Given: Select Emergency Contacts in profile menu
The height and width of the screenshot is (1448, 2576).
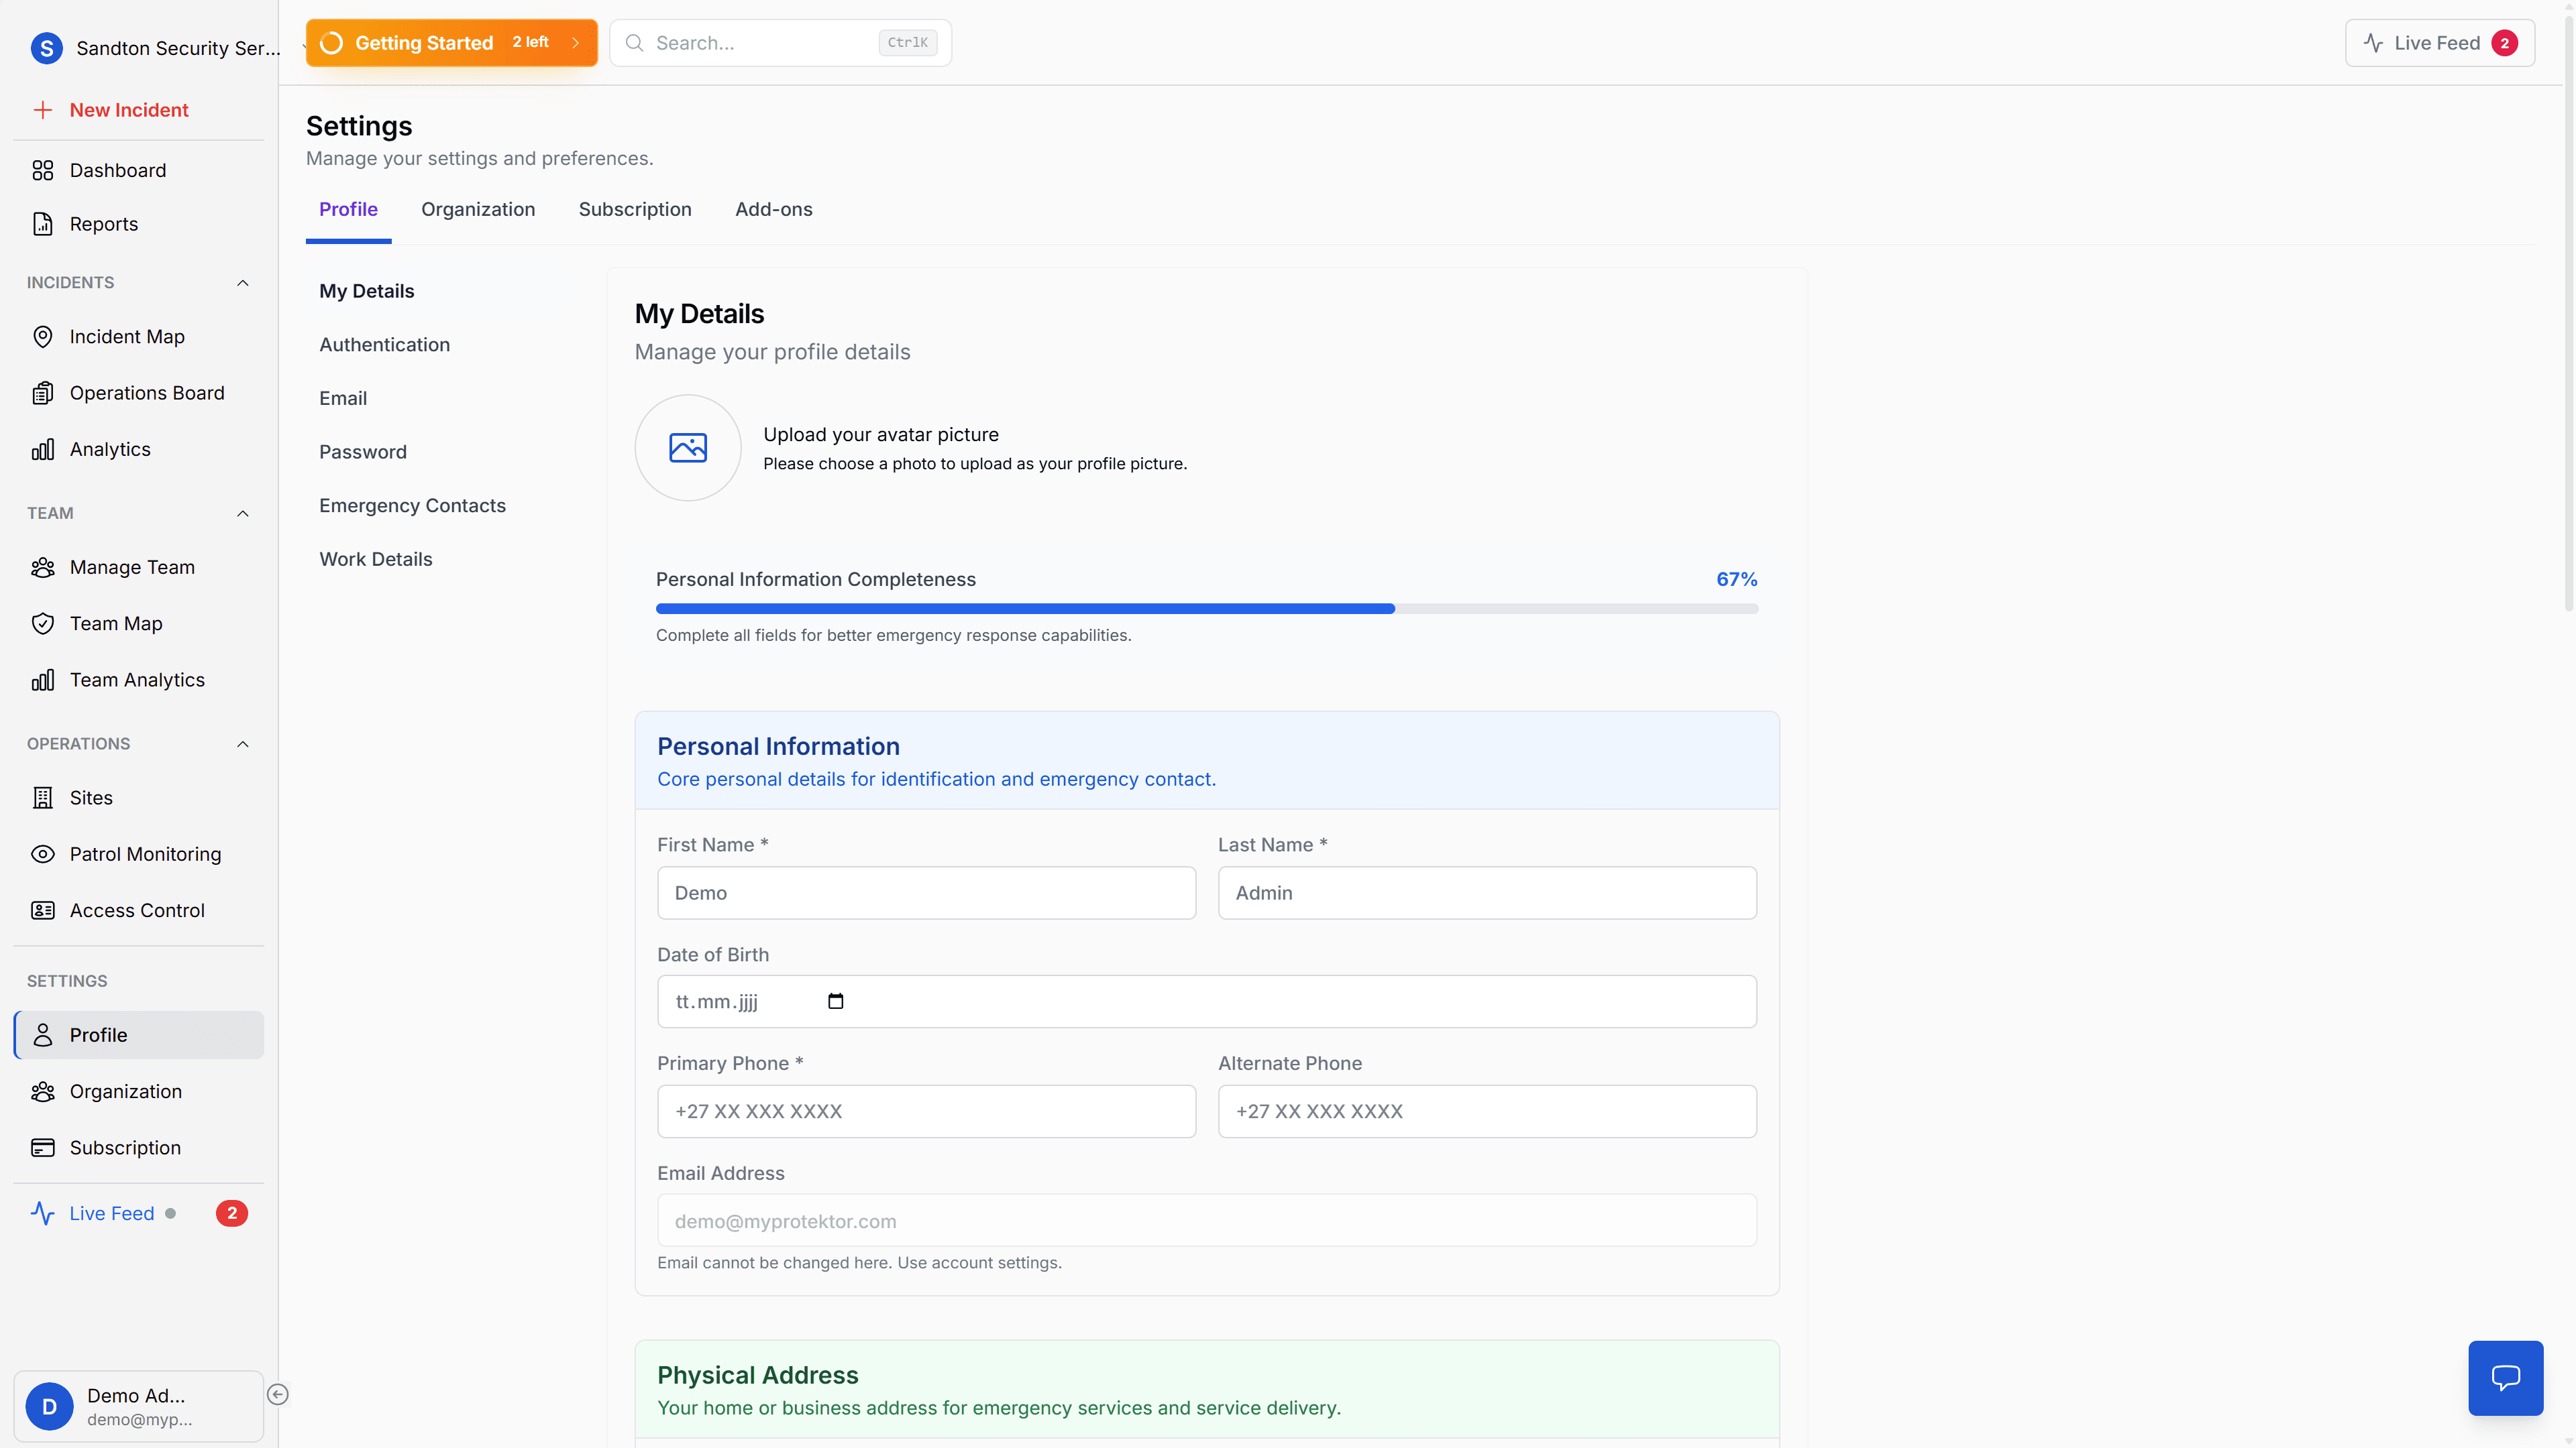Looking at the screenshot, I should click(x=413, y=505).
